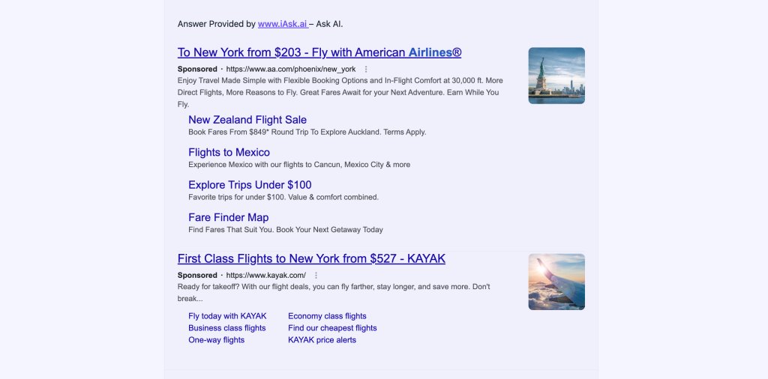Open KAYAK price alerts link
768x379 pixels.
[x=322, y=340]
